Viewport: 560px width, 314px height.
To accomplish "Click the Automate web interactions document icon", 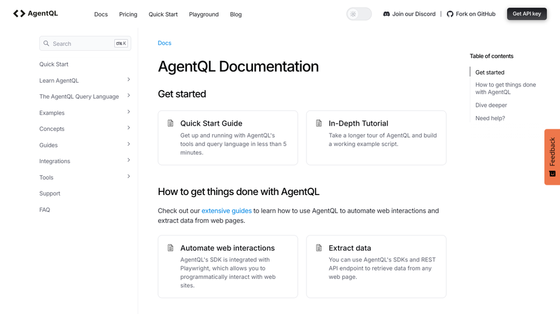I will point(170,248).
